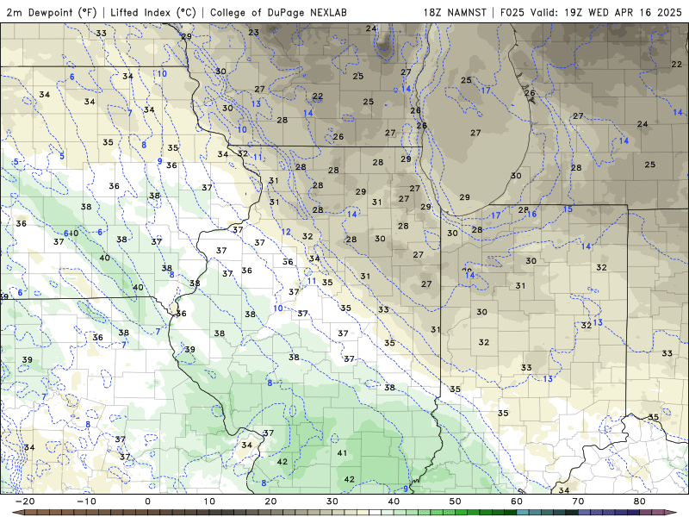
Task: Click the '0' label on the color scale
Action: pyautogui.click(x=147, y=501)
